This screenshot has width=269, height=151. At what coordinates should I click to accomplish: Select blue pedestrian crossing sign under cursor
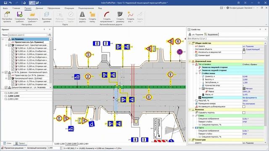point(123,100)
